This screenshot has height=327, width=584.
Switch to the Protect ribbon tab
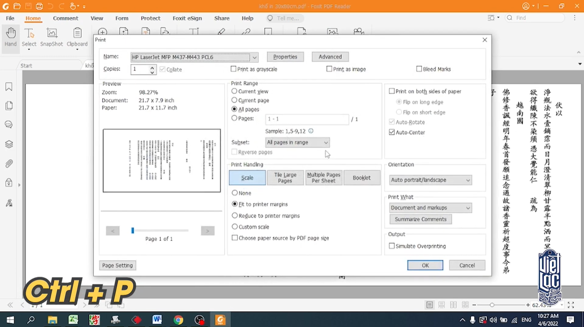pos(150,18)
